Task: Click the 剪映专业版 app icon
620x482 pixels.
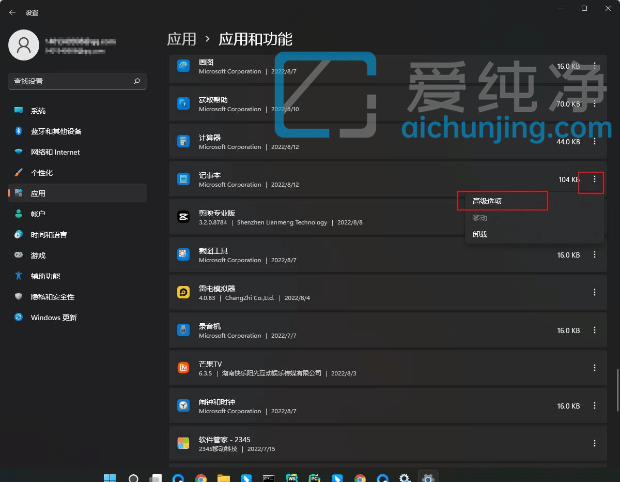Action: tap(183, 217)
